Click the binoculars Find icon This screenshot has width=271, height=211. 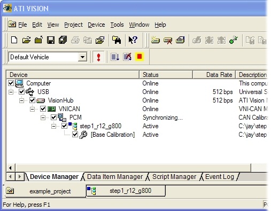tap(117, 40)
